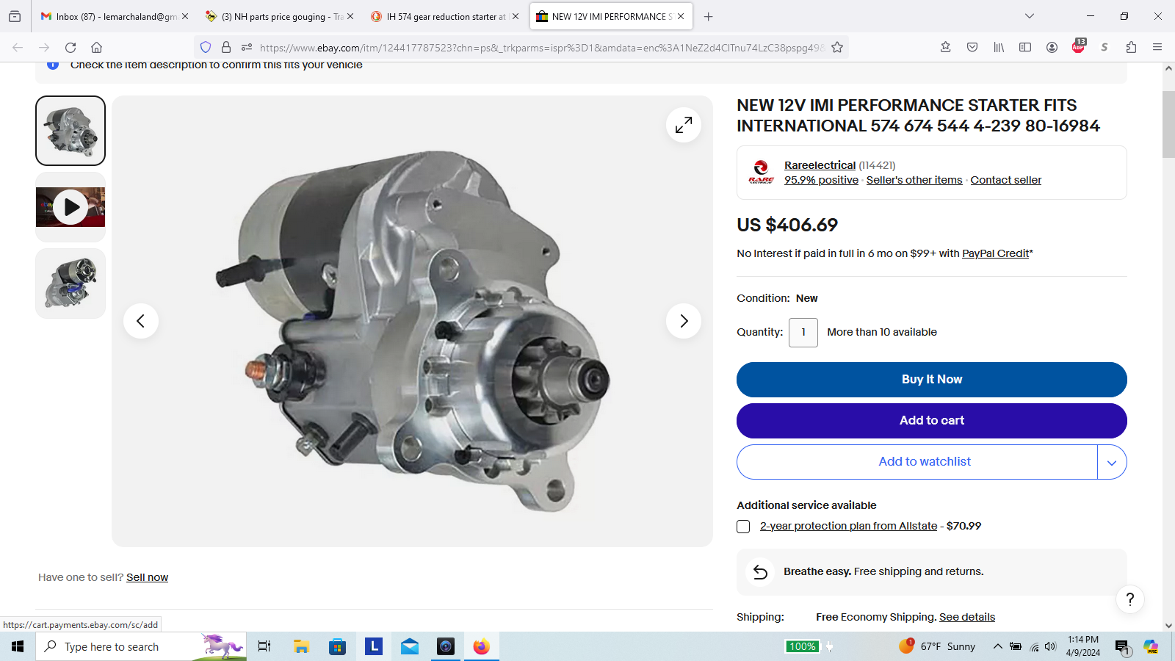Image resolution: width=1175 pixels, height=661 pixels.
Task: Open the Firefox application hamburger menu
Action: [1157, 48]
